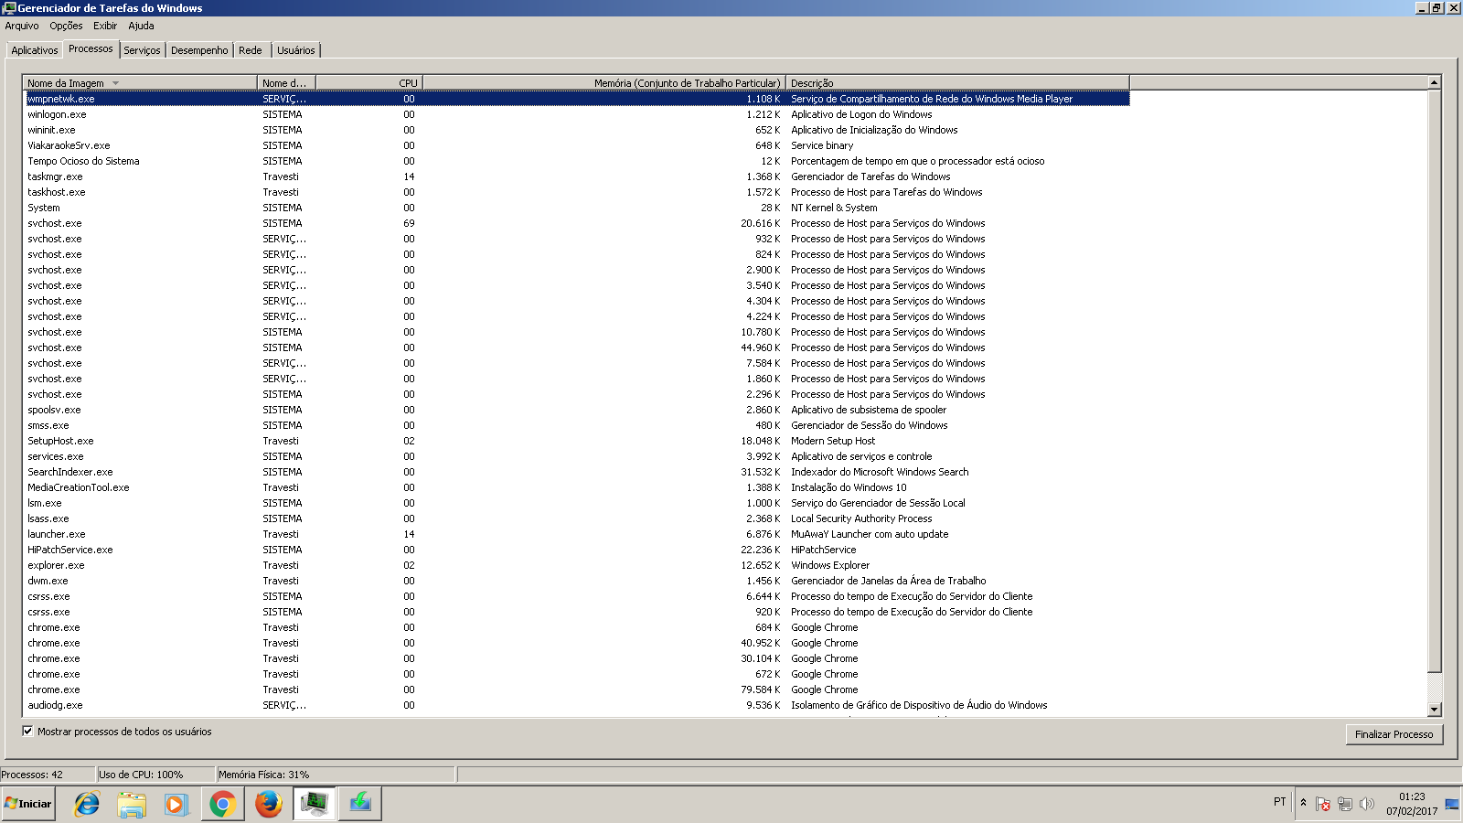The image size is (1463, 823).
Task: Open the Arquivo menu
Action: 22,26
